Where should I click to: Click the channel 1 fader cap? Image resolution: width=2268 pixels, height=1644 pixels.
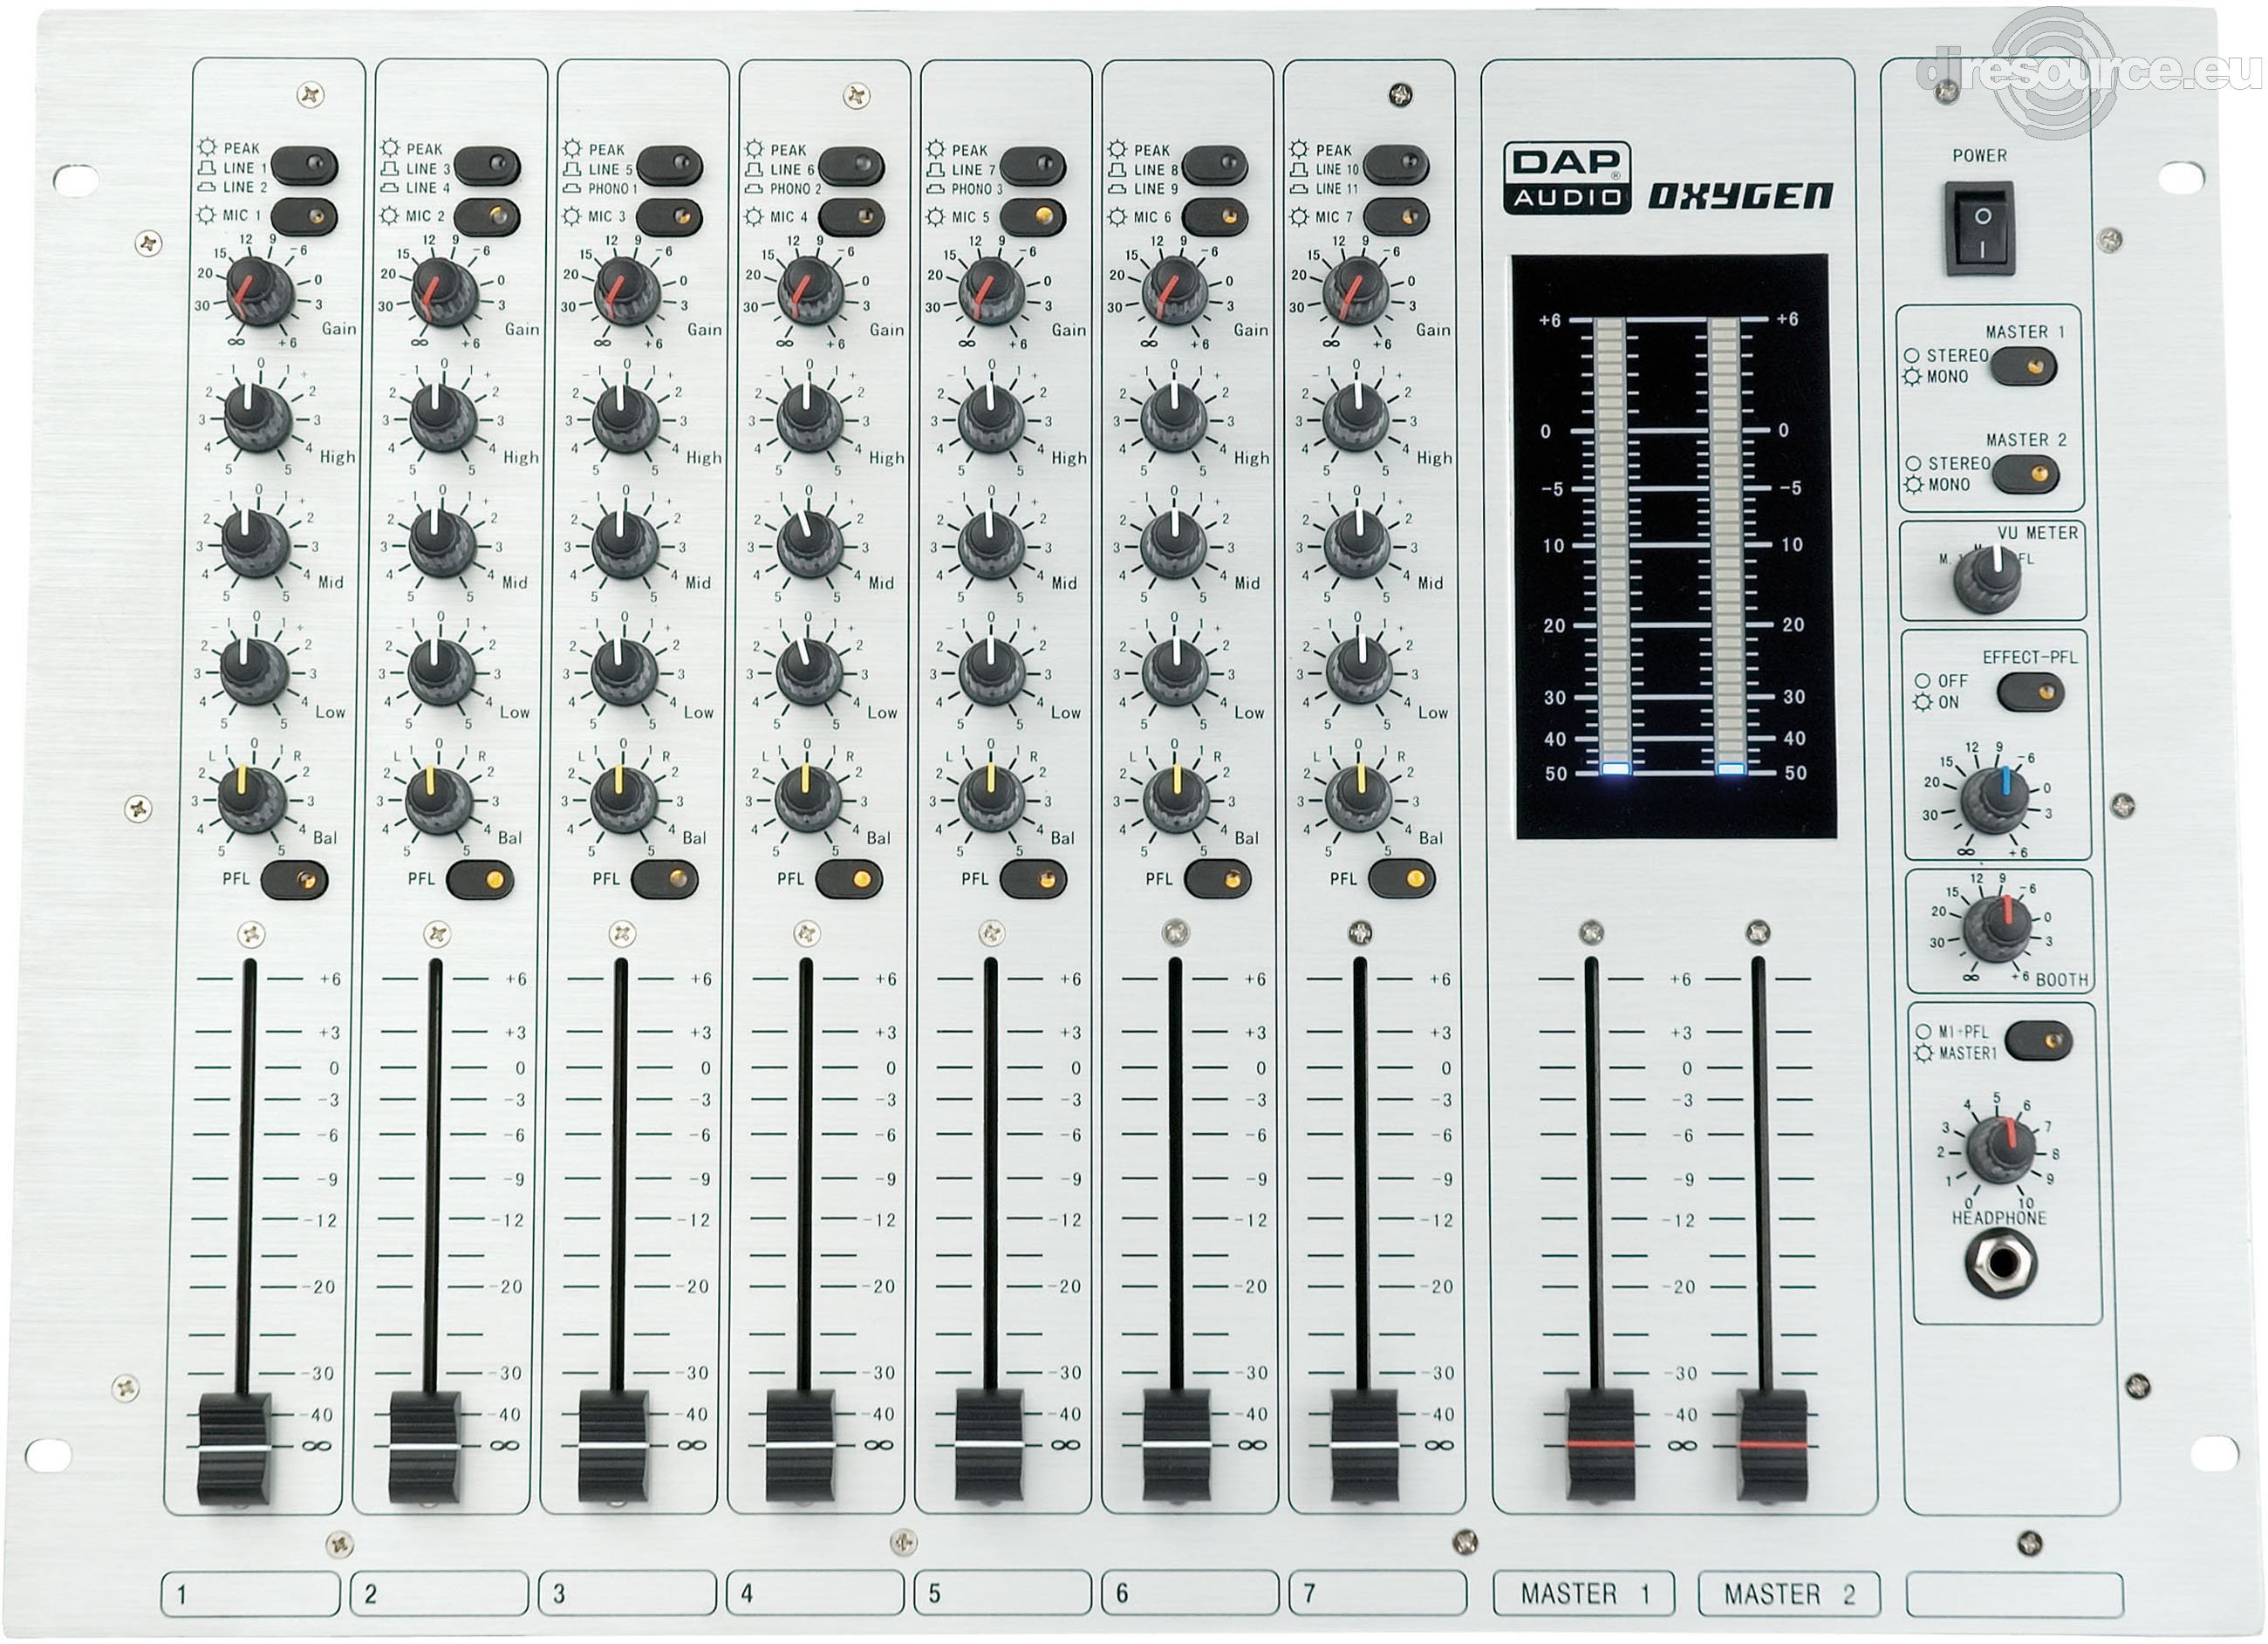pyautogui.click(x=235, y=1448)
